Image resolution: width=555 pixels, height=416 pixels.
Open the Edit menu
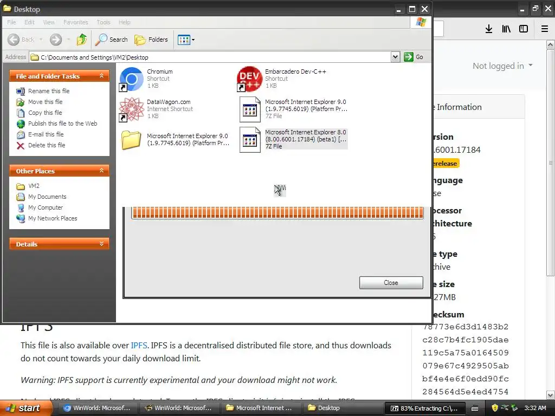29,22
